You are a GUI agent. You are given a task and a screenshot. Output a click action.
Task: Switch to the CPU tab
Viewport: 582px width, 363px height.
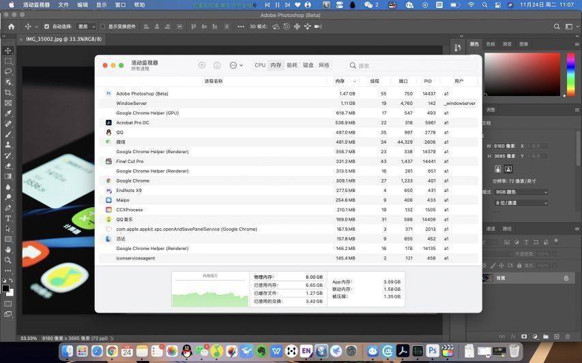(x=260, y=65)
